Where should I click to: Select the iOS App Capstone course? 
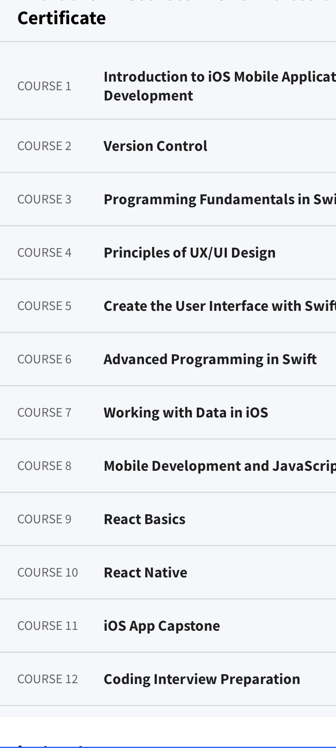[x=162, y=626]
